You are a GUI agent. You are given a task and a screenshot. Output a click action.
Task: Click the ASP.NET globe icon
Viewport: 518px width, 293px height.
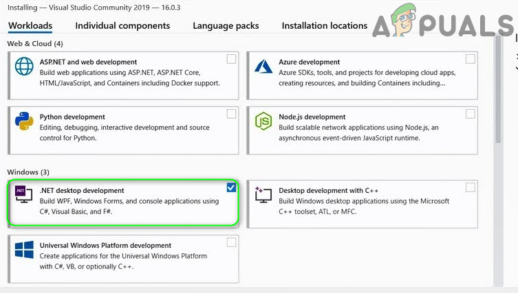(24, 67)
